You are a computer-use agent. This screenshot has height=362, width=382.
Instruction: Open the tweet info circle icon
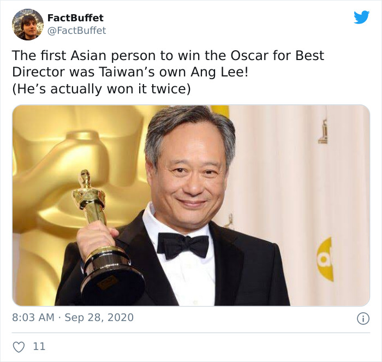pyautogui.click(x=363, y=319)
